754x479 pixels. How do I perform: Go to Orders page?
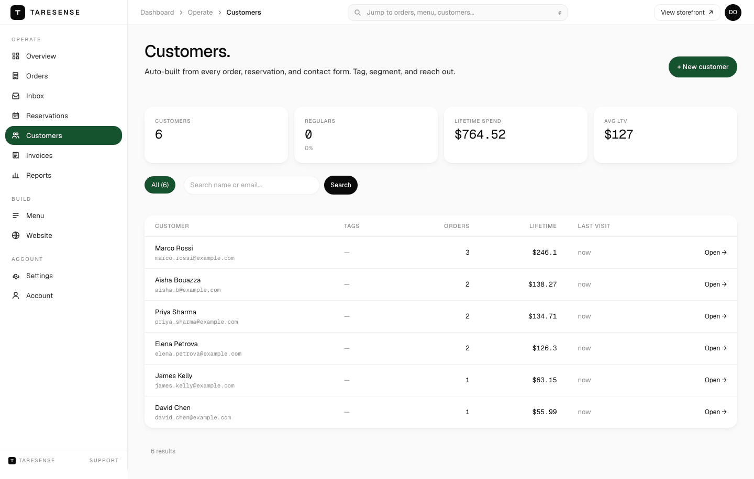click(x=63, y=76)
